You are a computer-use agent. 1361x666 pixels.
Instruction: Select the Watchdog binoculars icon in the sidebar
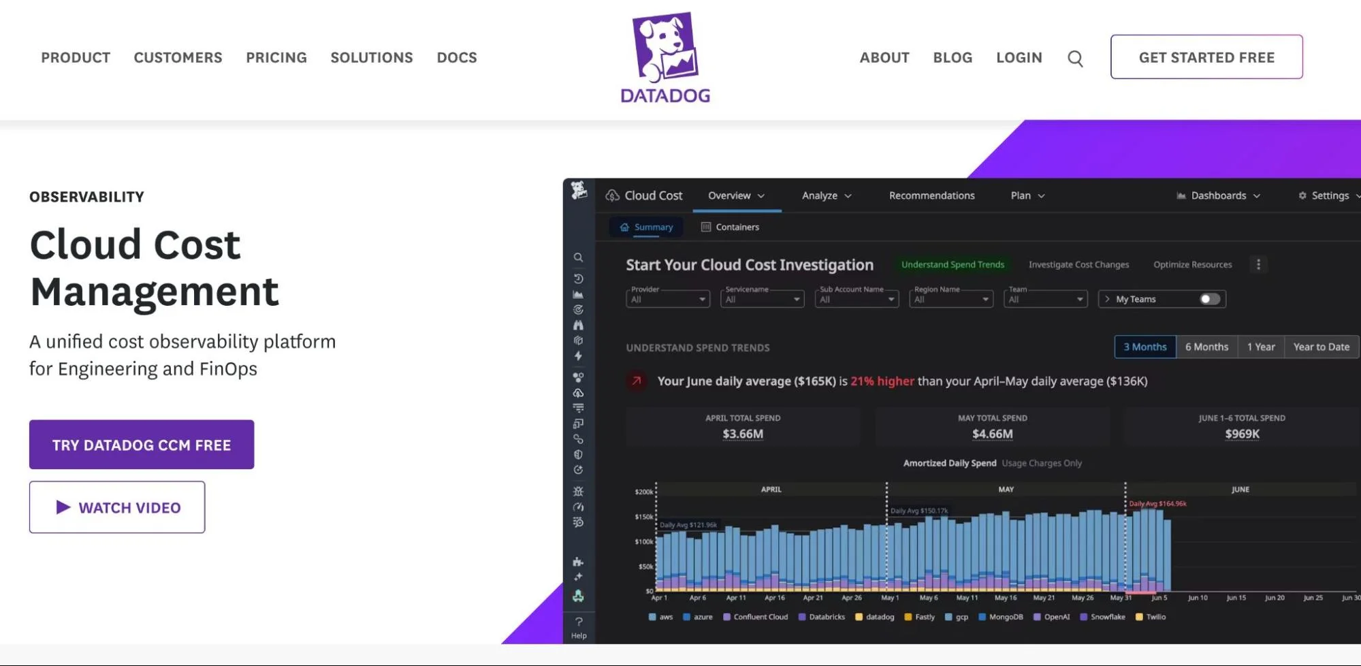click(579, 326)
